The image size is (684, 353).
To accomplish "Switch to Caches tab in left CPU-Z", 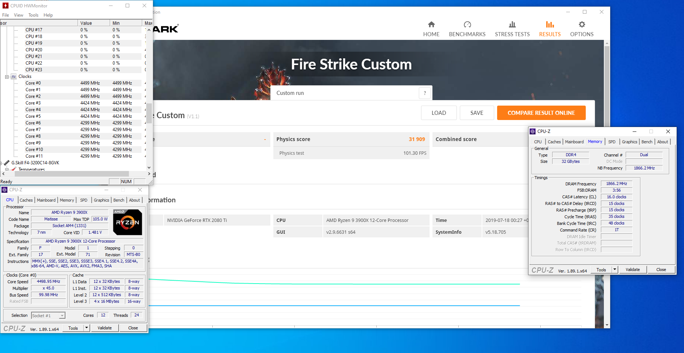I will pos(26,200).
